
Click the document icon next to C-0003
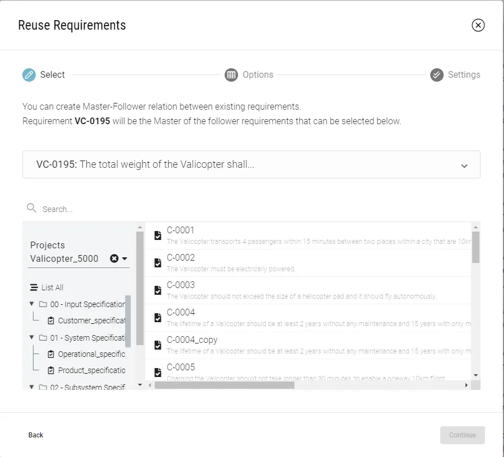[x=158, y=290]
